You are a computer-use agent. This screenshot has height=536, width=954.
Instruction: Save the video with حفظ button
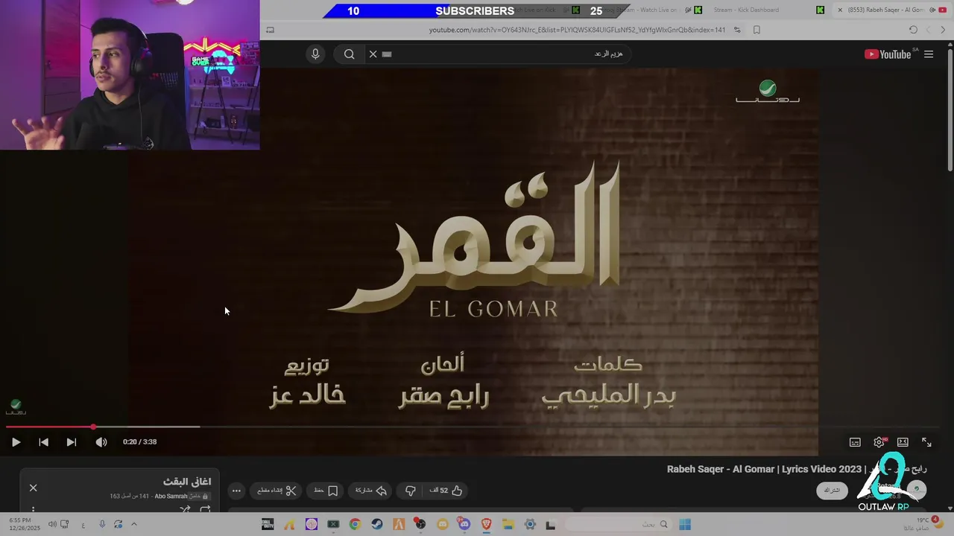coord(326,491)
